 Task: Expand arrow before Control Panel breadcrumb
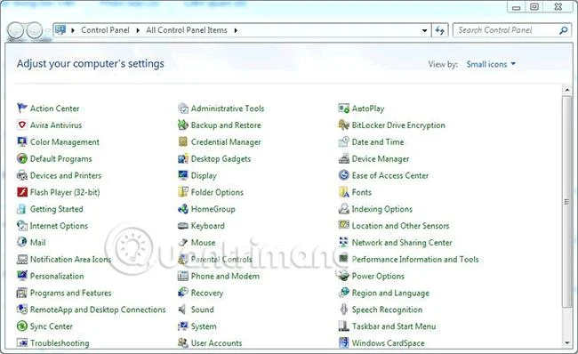click(73, 30)
